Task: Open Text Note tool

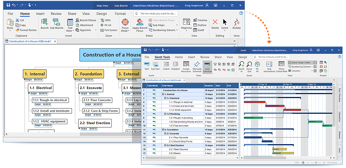Action: click(x=70, y=25)
